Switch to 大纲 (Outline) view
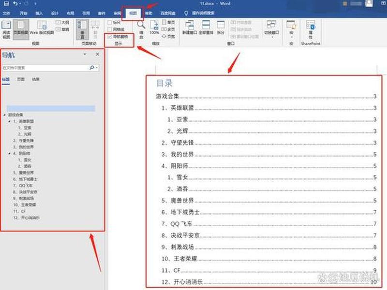The height and width of the screenshot is (290, 387). click(x=62, y=22)
